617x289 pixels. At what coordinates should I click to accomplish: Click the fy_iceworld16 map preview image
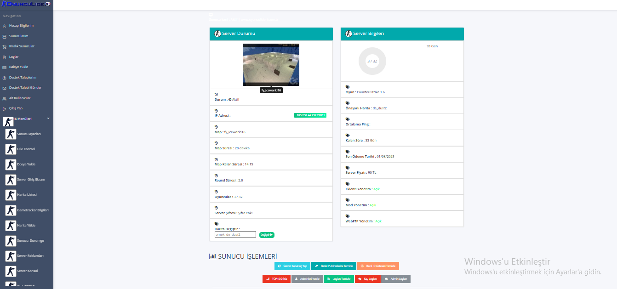point(271,65)
